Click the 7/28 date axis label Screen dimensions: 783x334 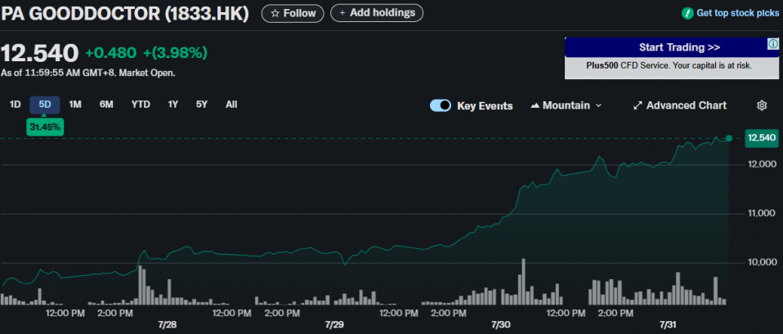[x=168, y=325]
